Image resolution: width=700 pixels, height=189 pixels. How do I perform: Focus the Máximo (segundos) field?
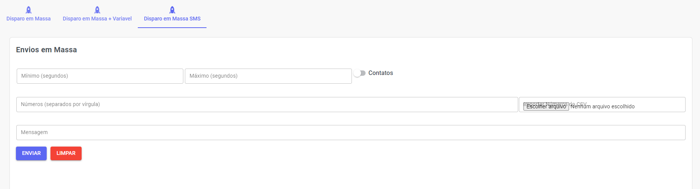pos(268,76)
